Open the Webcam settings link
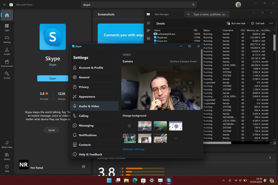 point(133,149)
